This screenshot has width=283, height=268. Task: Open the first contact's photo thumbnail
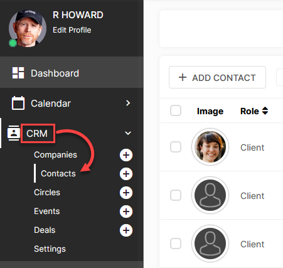coord(210,147)
